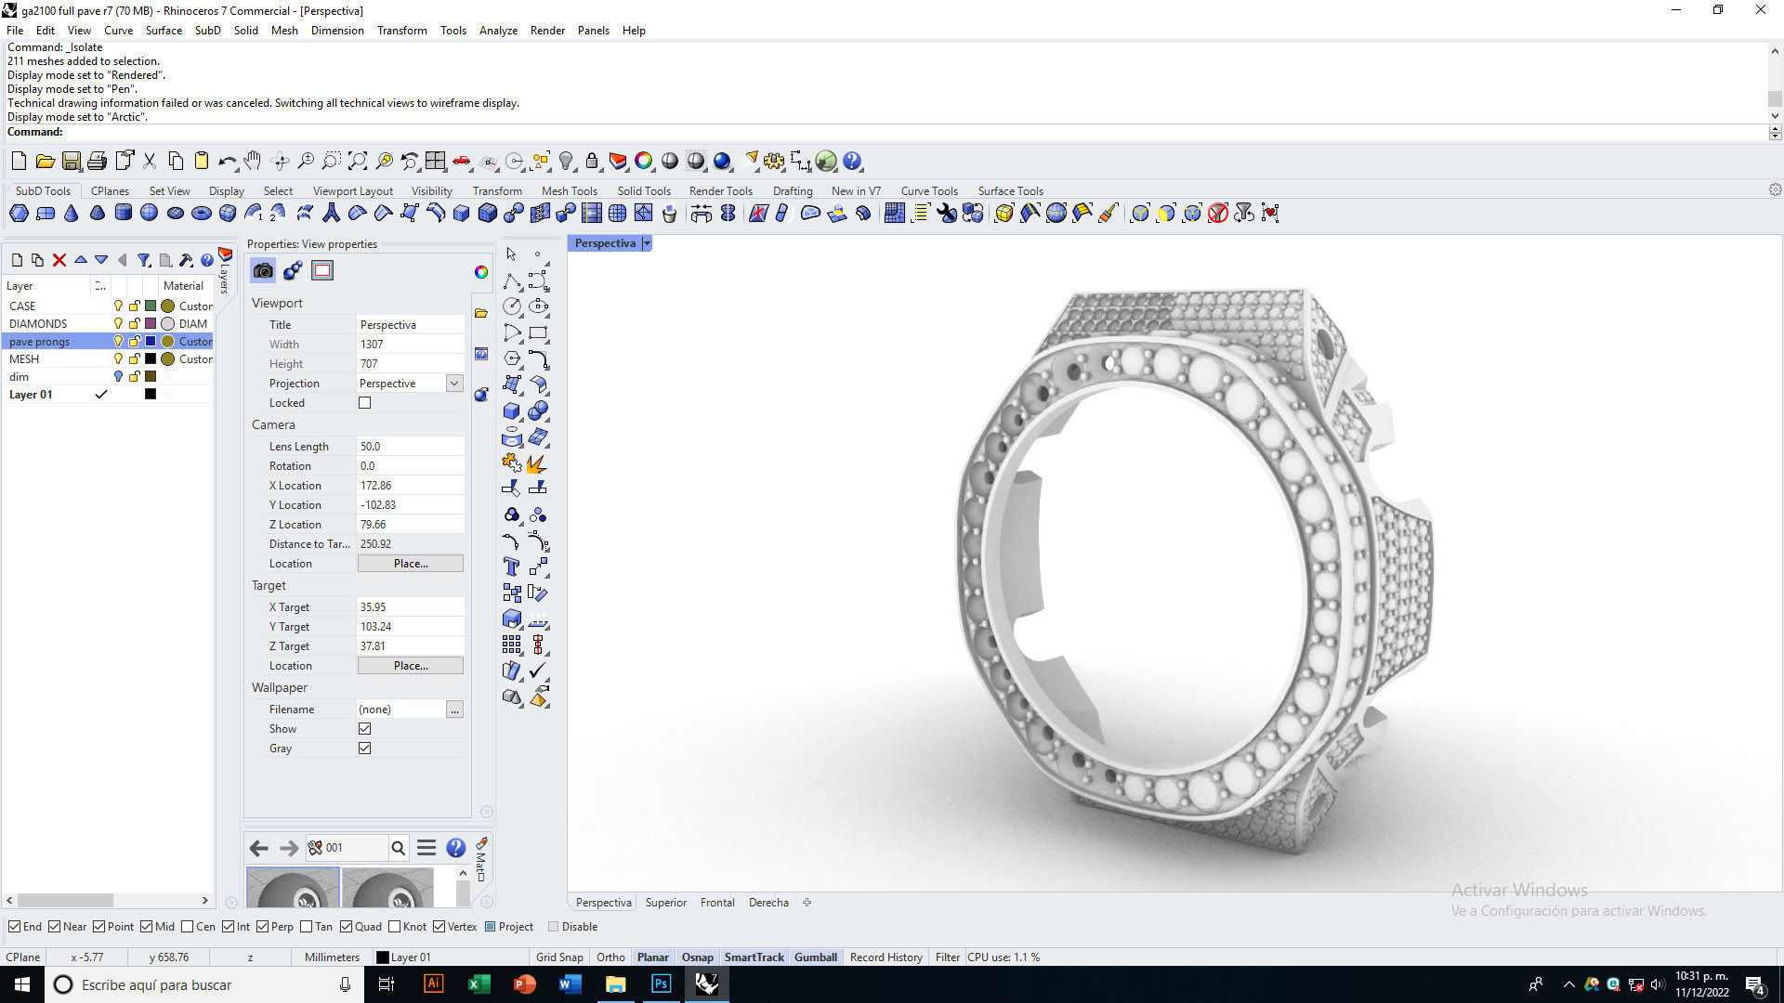This screenshot has width=1784, height=1003.
Task: Click target Location Place button
Action: (411, 666)
